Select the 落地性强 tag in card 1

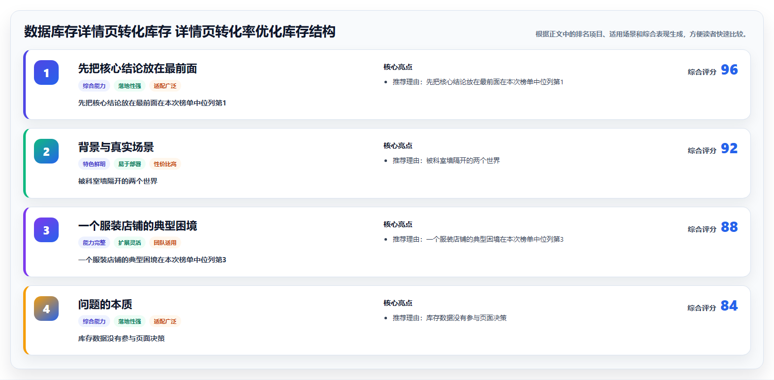[130, 86]
